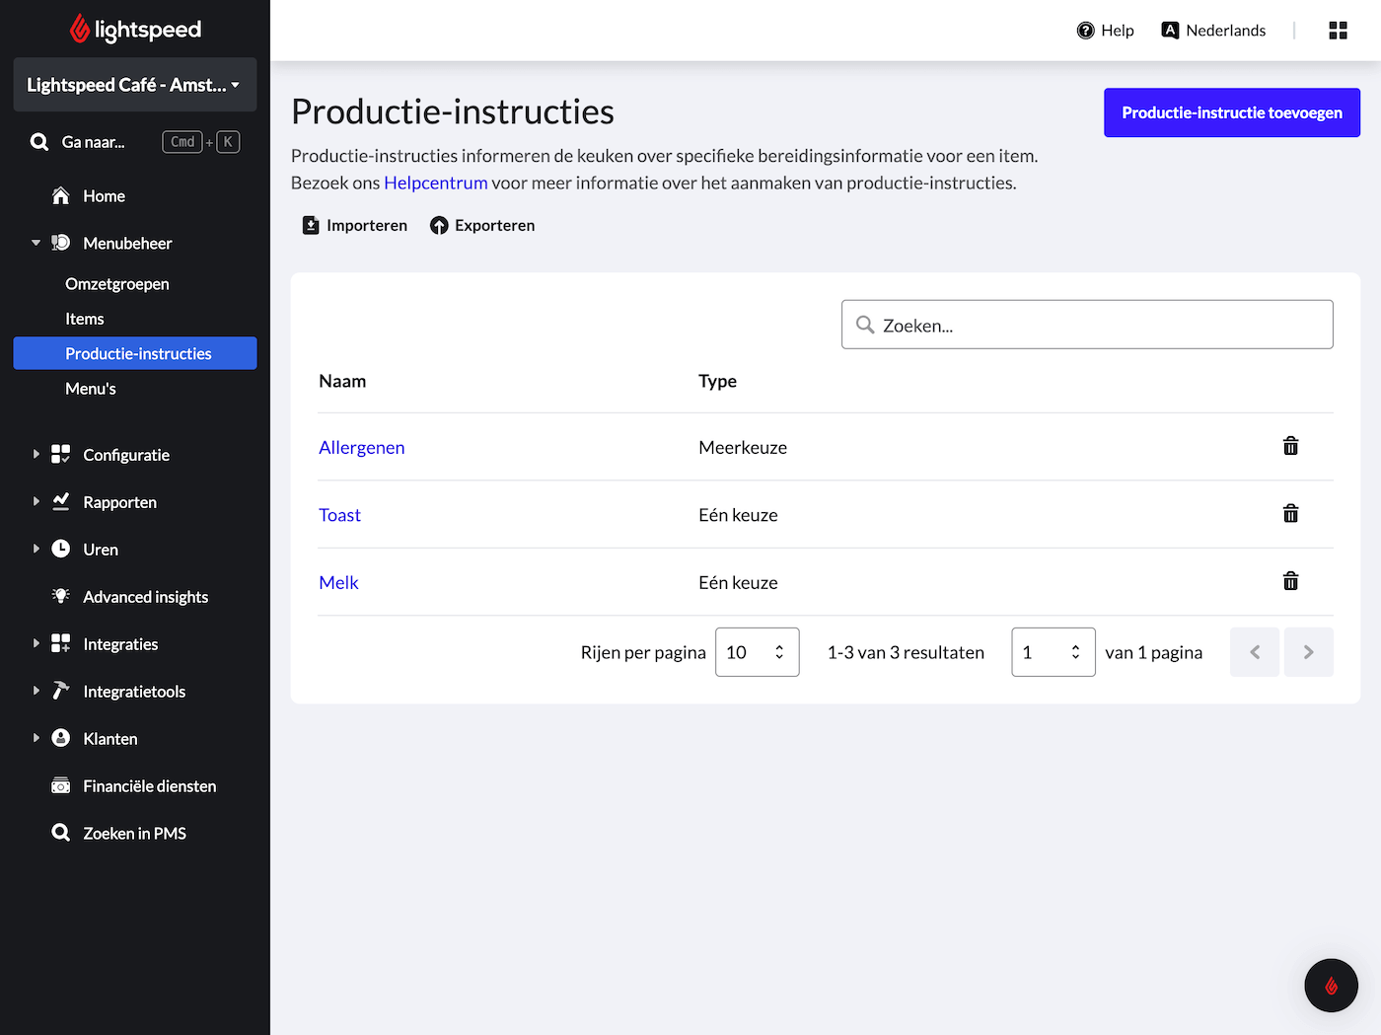The image size is (1381, 1035).
Task: Click the Klanten person icon
Action: (61, 738)
